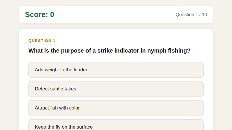Click the green "Score: 0" text
This screenshot has width=232, height=130.
(x=39, y=14)
